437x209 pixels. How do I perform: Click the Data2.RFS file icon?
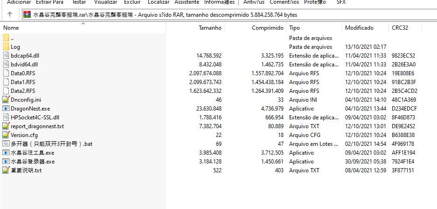[6, 91]
